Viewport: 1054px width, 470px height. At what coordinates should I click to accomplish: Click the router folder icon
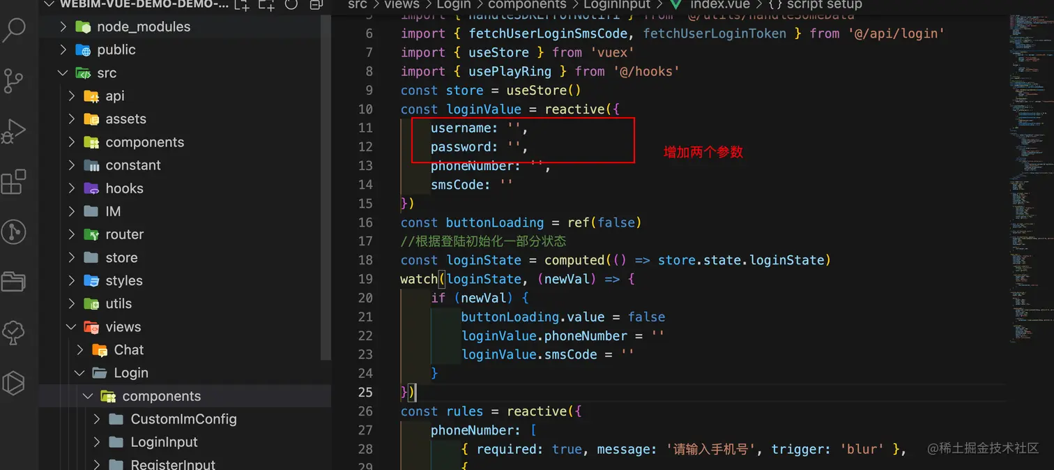91,234
